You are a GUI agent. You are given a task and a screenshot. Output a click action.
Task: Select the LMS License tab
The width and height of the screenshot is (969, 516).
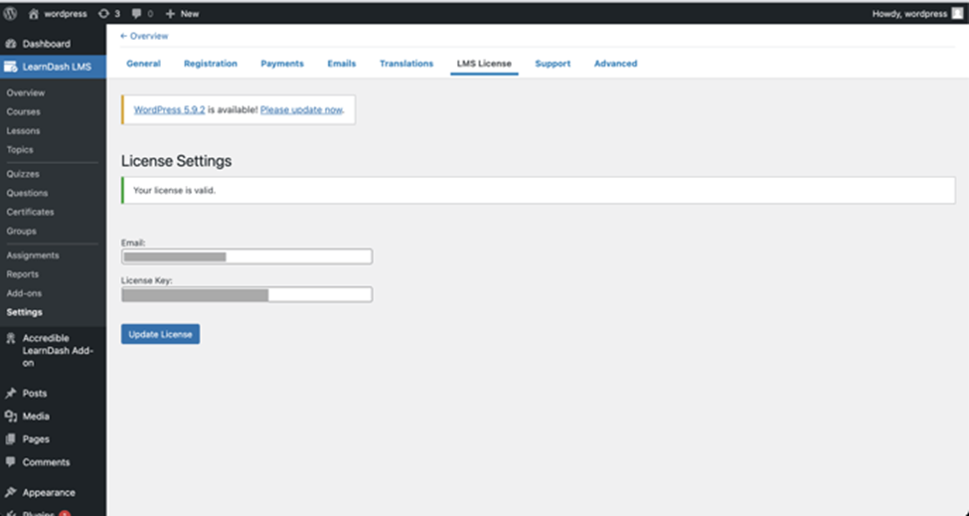click(485, 64)
